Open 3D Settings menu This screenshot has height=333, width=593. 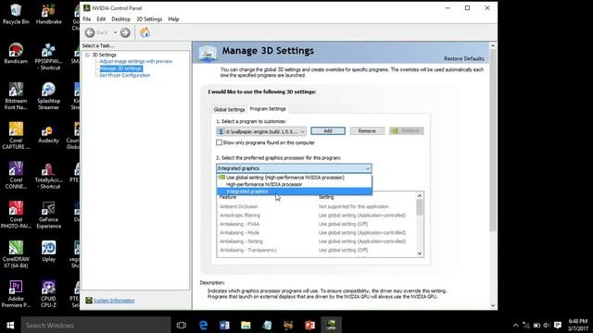[x=149, y=18]
